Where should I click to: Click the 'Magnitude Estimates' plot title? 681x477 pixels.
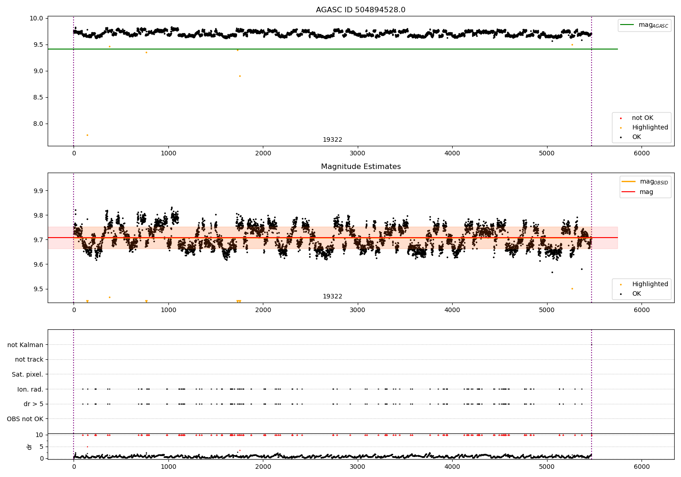click(360, 167)
